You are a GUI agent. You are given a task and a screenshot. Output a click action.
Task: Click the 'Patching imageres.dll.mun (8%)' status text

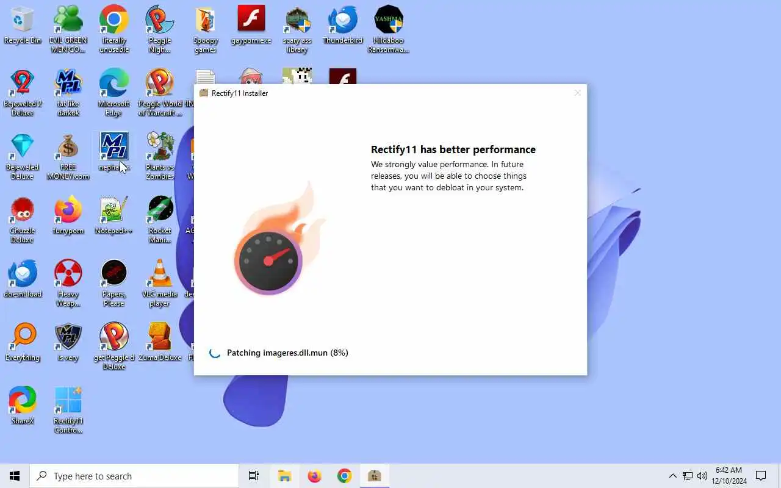tap(287, 353)
